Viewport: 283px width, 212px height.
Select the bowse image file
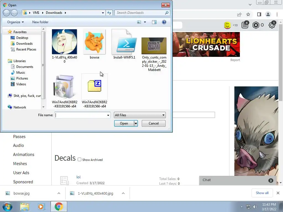click(x=95, y=42)
